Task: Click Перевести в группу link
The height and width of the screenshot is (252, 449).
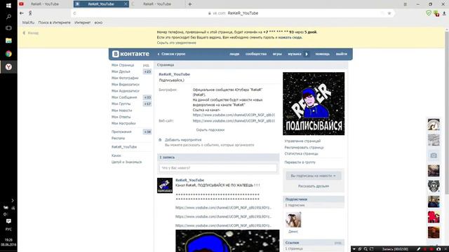Action: tap(300, 162)
